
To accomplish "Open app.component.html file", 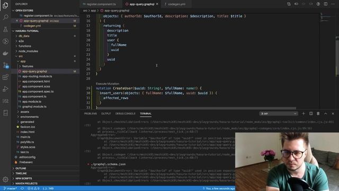I will click(36, 81).
